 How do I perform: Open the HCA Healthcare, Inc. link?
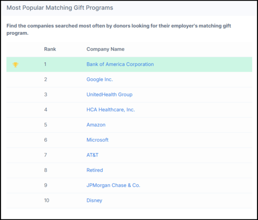point(111,110)
